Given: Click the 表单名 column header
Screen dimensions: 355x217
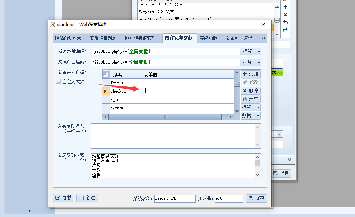Looking at the screenshot, I should coord(126,74).
